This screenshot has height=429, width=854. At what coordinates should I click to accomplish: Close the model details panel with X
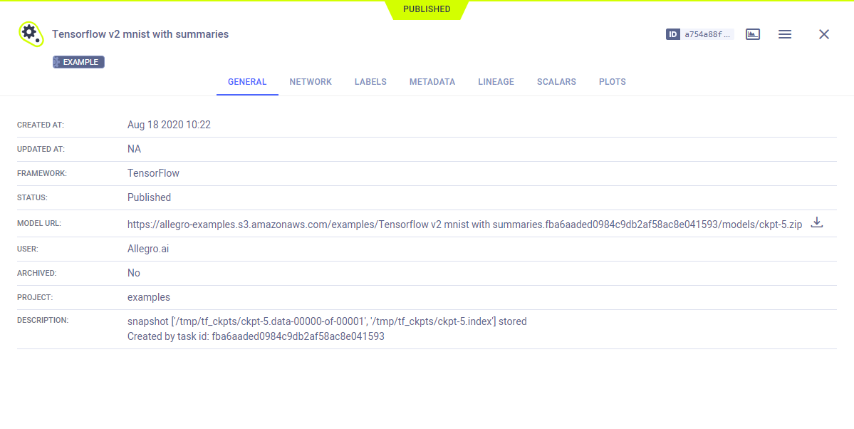[824, 34]
